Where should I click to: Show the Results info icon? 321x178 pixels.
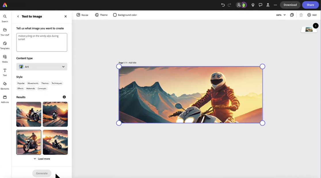(x=64, y=97)
